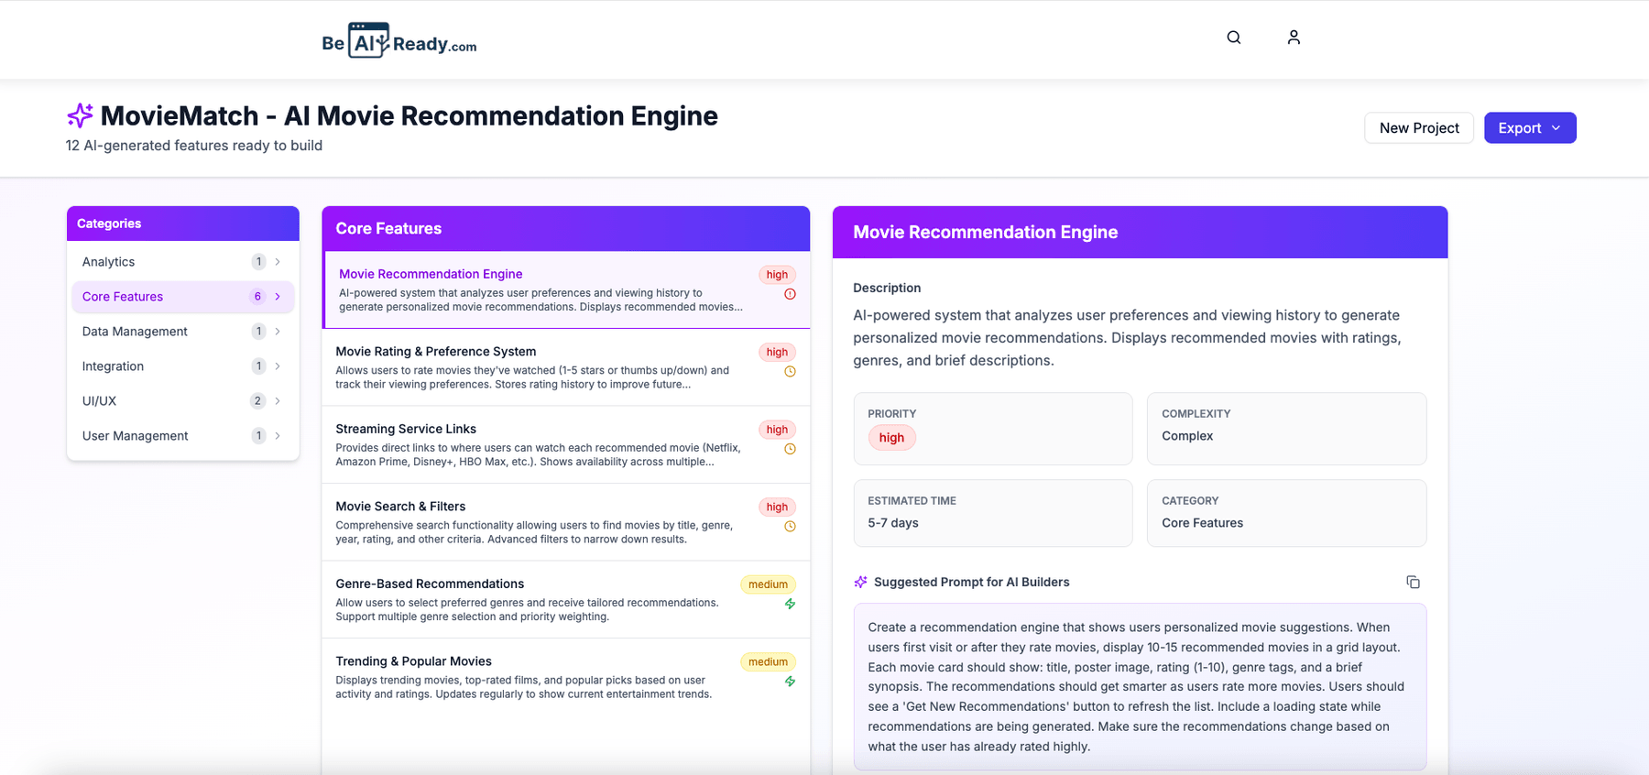This screenshot has height=775, width=1649.
Task: Click the Core Features category value in details
Action: point(1203,523)
